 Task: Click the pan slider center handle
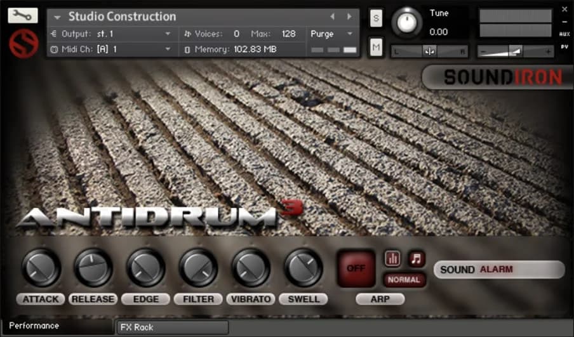click(429, 51)
